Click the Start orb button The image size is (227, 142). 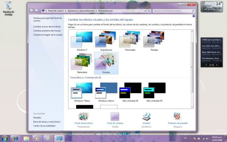(5, 139)
